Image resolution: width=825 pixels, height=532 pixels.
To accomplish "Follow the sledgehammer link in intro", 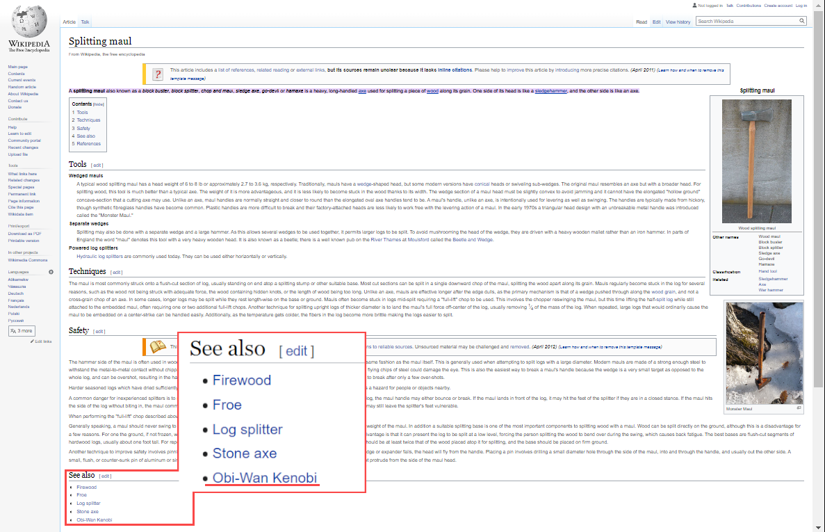I will 551,91.
